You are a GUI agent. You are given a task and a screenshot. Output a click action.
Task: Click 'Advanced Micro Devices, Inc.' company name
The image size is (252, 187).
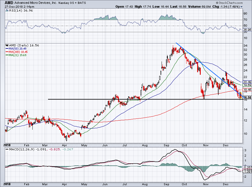(36, 3)
